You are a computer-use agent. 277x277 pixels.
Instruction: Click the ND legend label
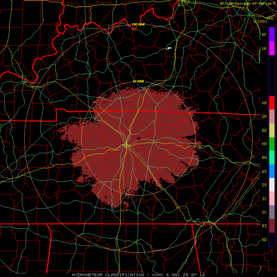coord(264,240)
